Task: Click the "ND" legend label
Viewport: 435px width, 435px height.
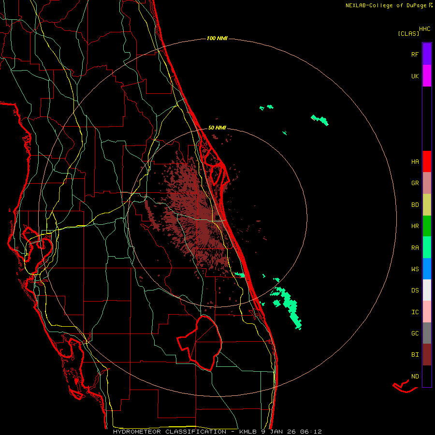Action: pos(415,377)
